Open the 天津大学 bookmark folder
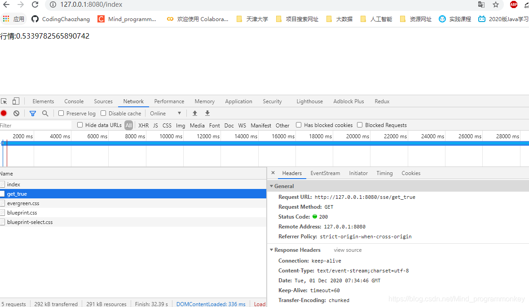This screenshot has width=529, height=307. [252, 19]
